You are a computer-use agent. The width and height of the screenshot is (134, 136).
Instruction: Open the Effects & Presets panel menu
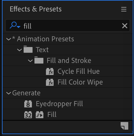[x=124, y=9]
